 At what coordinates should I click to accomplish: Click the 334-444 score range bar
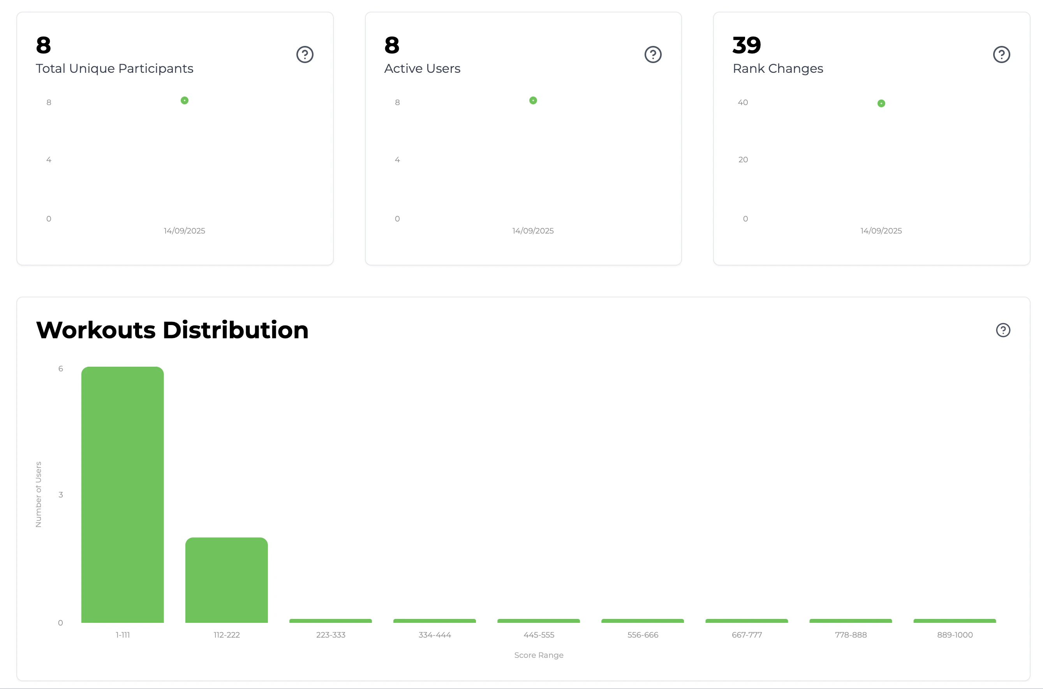click(x=434, y=620)
